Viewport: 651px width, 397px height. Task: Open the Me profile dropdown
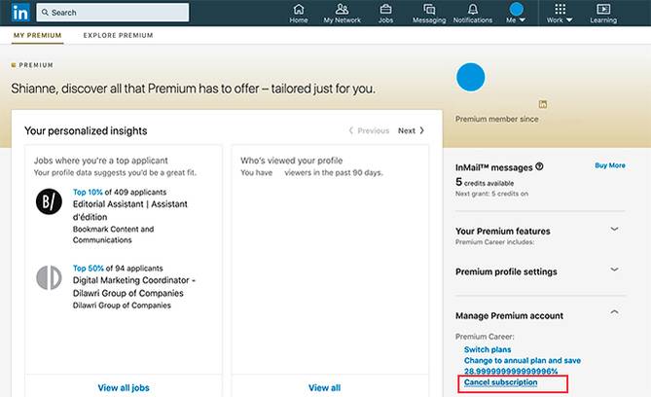coord(516,13)
